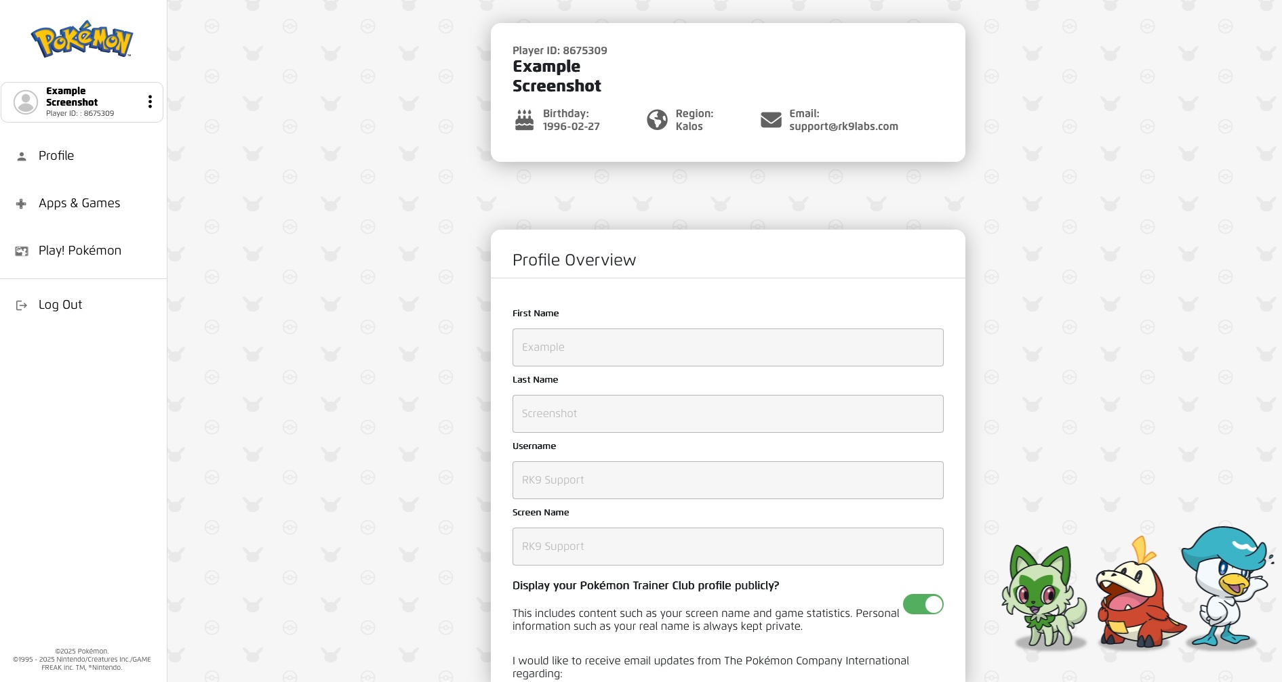1282x682 pixels.
Task: Select Log Out in sidebar
Action: (x=60, y=305)
